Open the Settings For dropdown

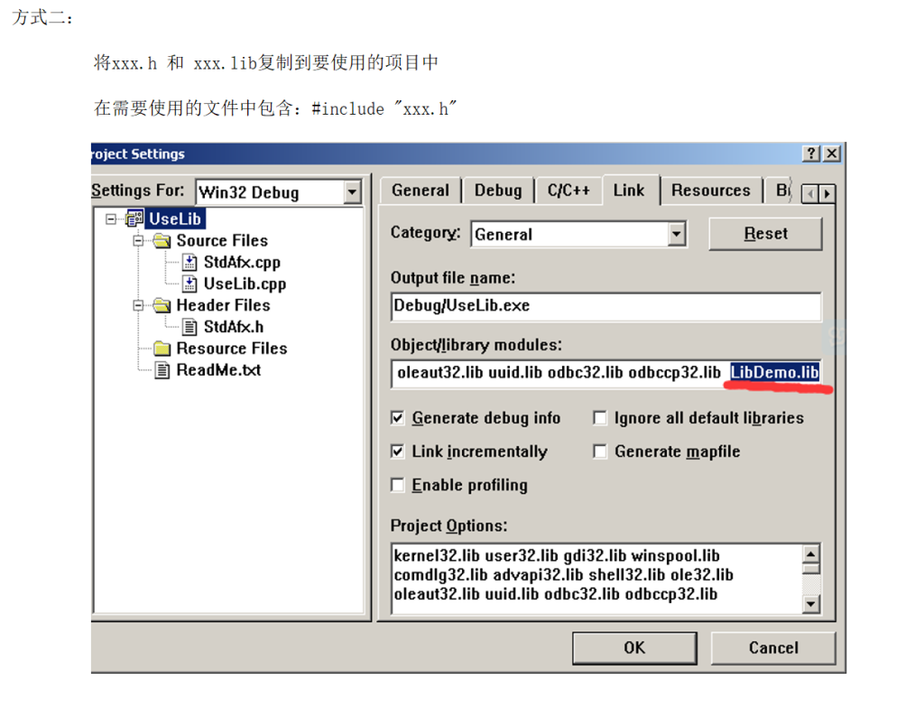click(x=352, y=191)
